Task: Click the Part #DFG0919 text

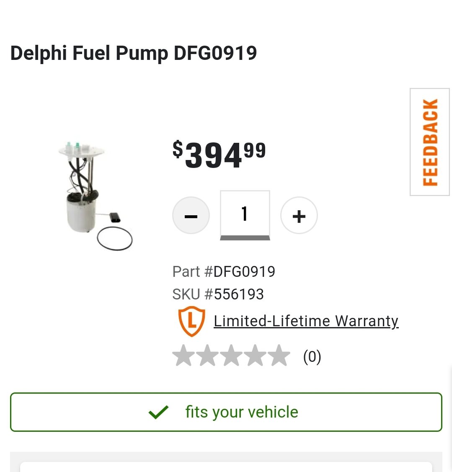Action: click(x=224, y=271)
